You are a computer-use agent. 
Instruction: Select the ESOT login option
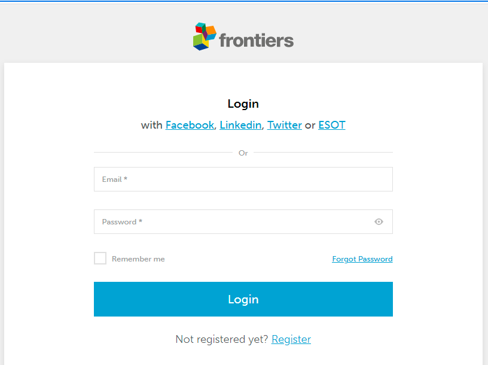click(x=331, y=125)
